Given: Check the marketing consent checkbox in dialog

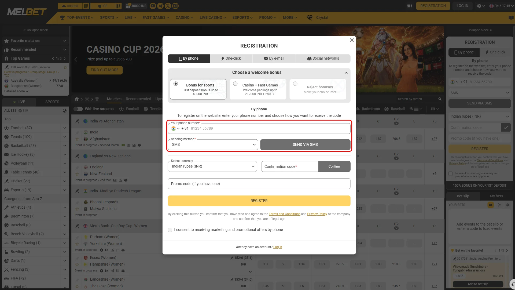Looking at the screenshot, I should 170,230.
